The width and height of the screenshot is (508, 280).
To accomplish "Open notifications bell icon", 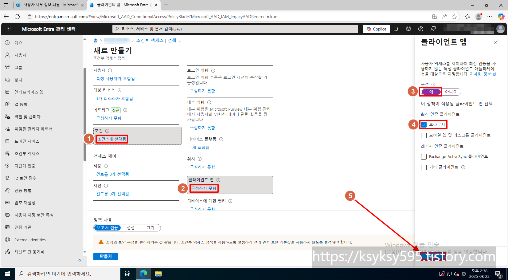I will pos(396,29).
